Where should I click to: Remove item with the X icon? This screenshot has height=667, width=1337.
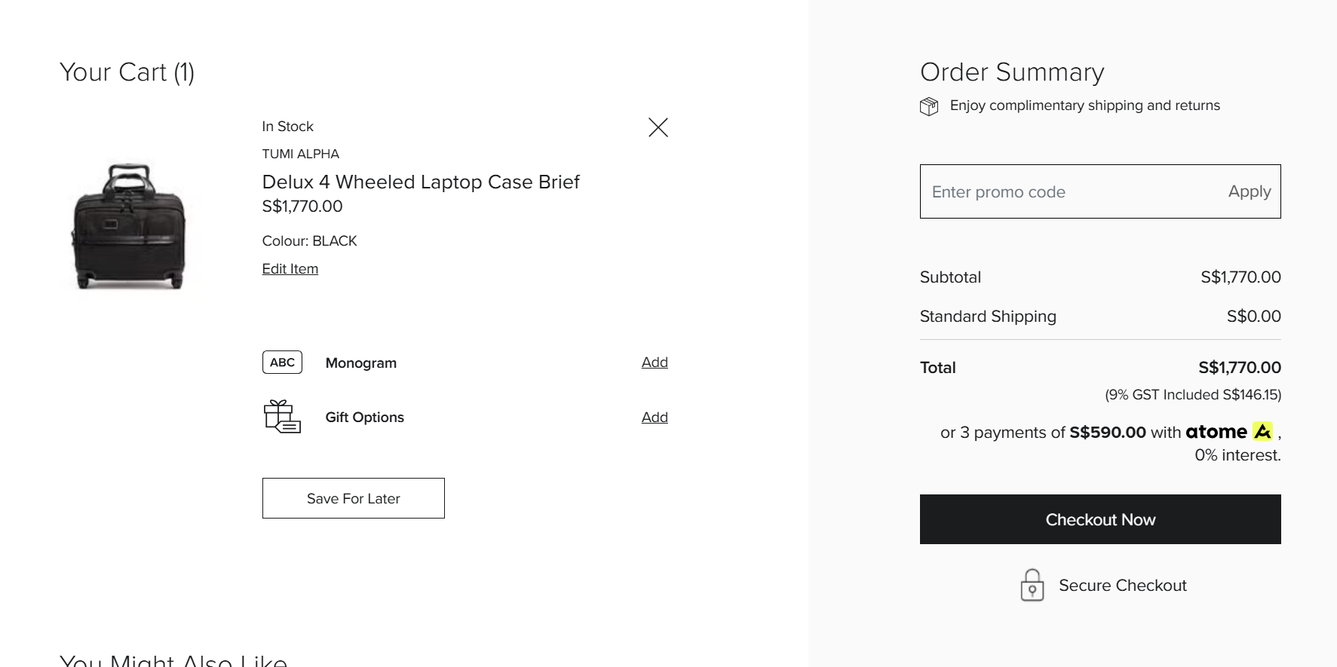point(658,127)
